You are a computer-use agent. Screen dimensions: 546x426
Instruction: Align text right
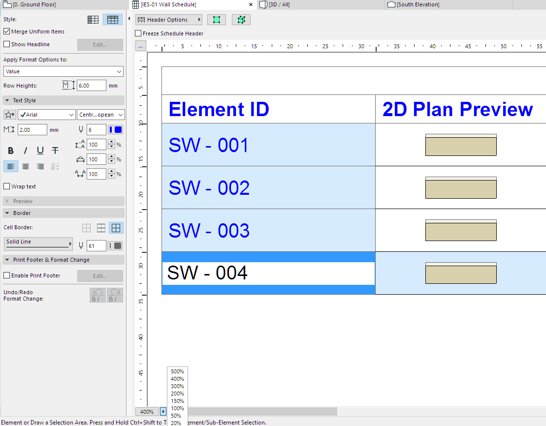tap(40, 166)
